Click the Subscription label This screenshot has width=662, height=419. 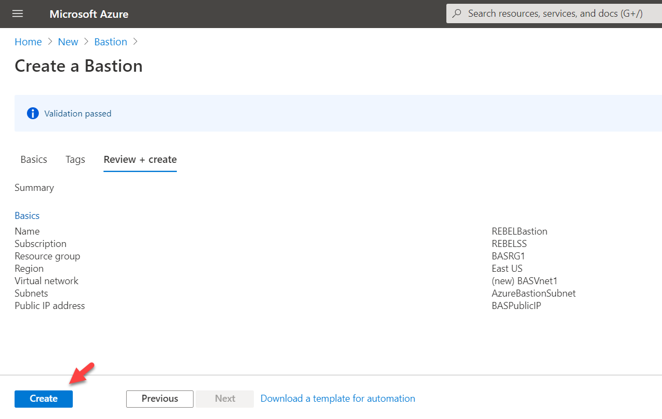40,244
